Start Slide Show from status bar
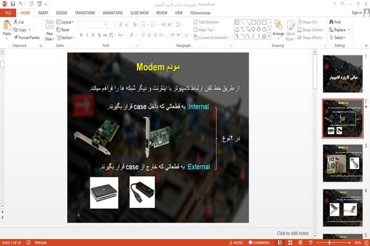The height and width of the screenshot is (246, 370). (x=311, y=242)
